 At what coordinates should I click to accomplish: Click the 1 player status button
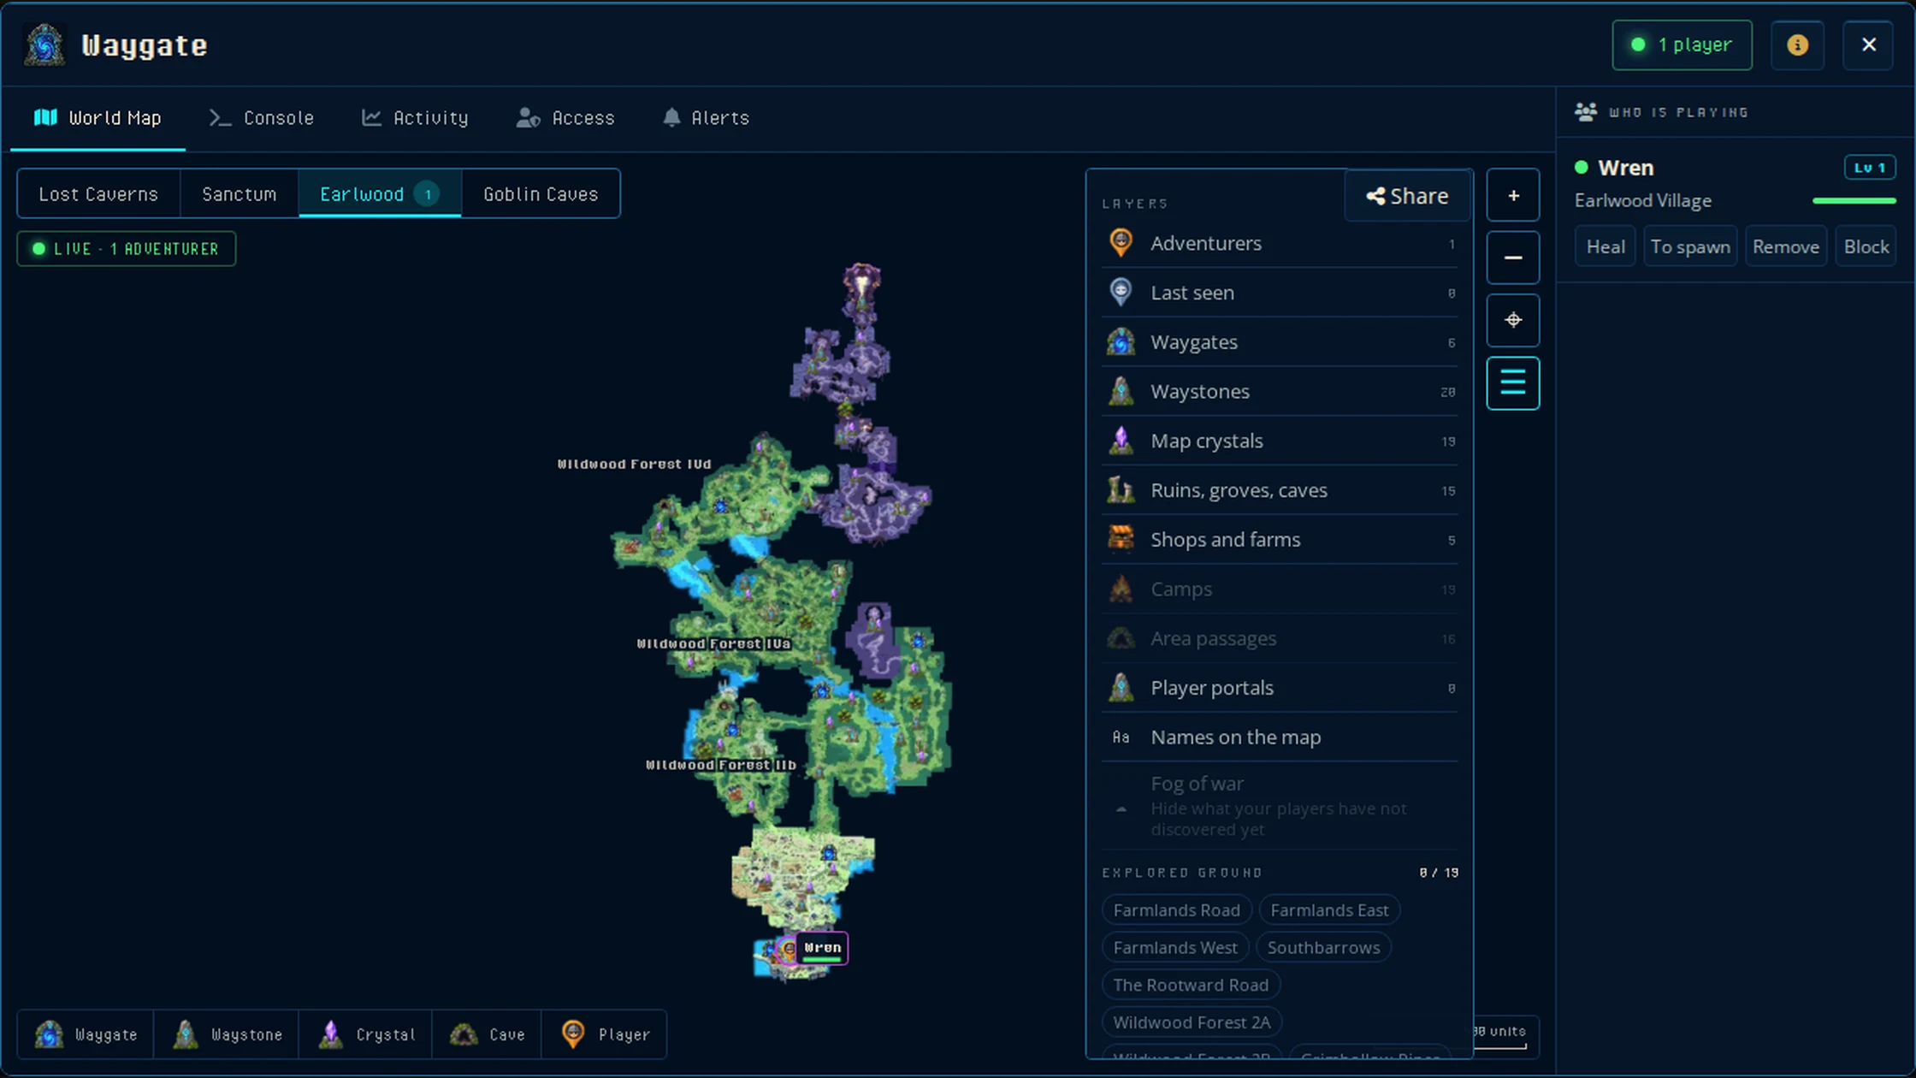[x=1682, y=44]
